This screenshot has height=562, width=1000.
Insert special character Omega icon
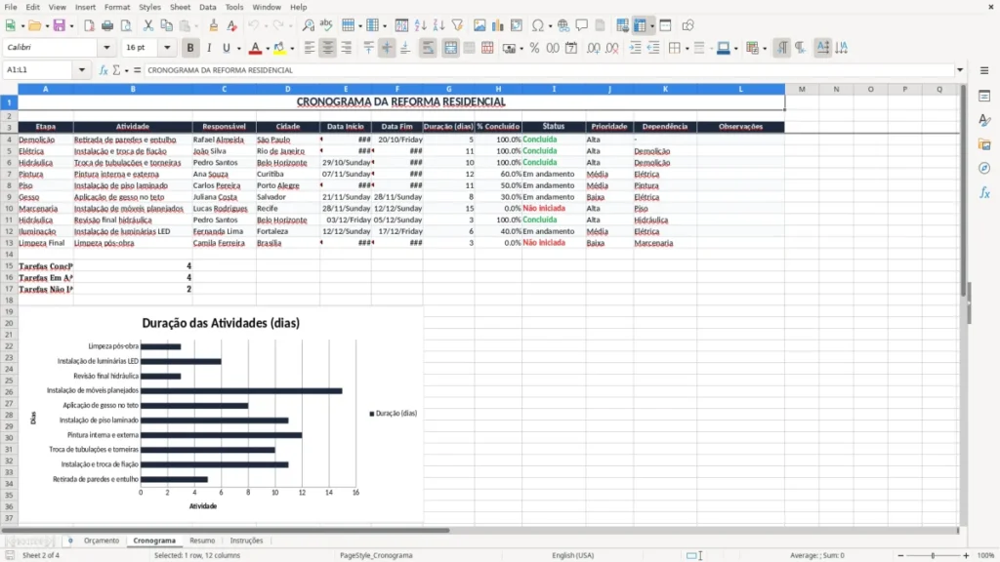point(538,25)
